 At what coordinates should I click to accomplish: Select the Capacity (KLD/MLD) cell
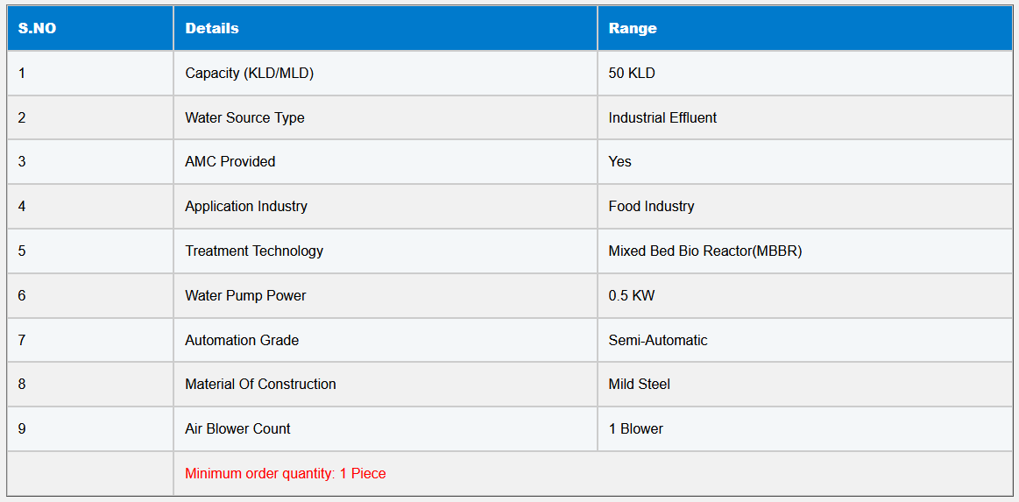pos(249,74)
